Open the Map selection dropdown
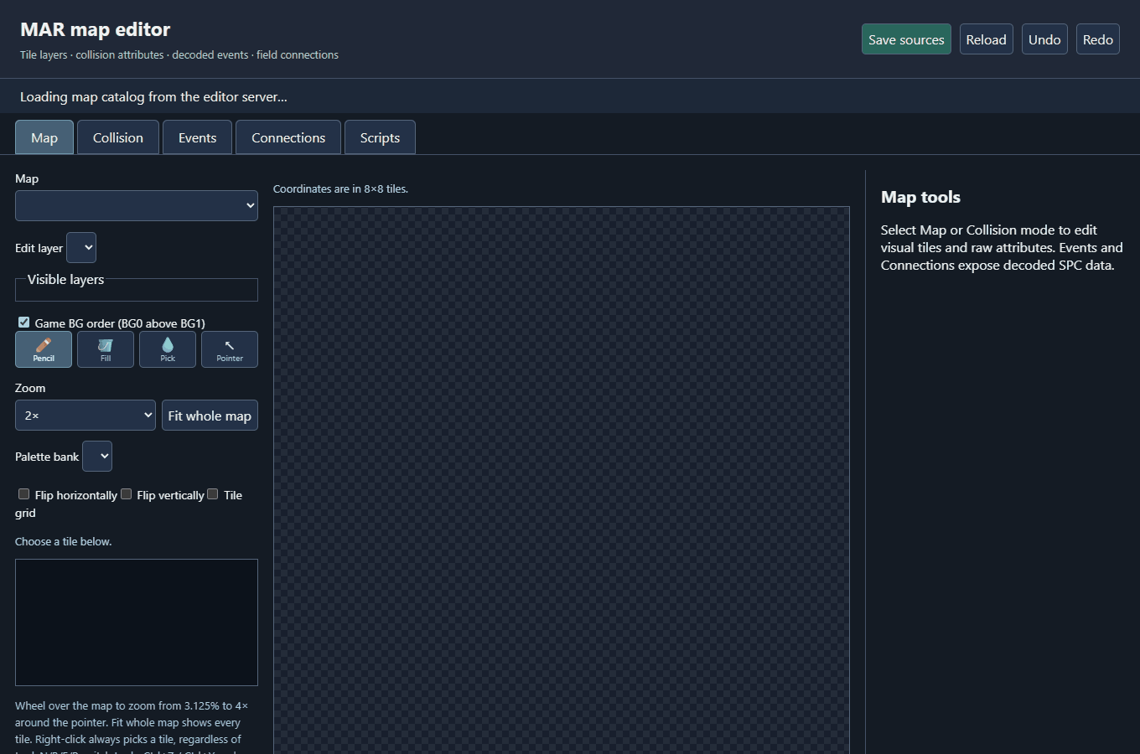 137,205
